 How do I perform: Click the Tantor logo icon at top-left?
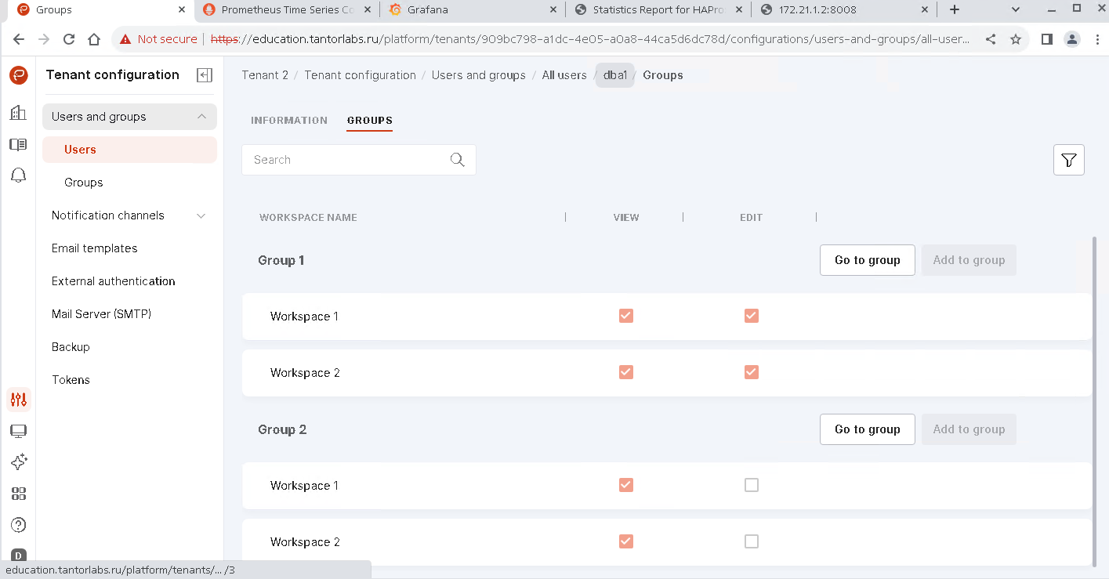tap(19, 75)
